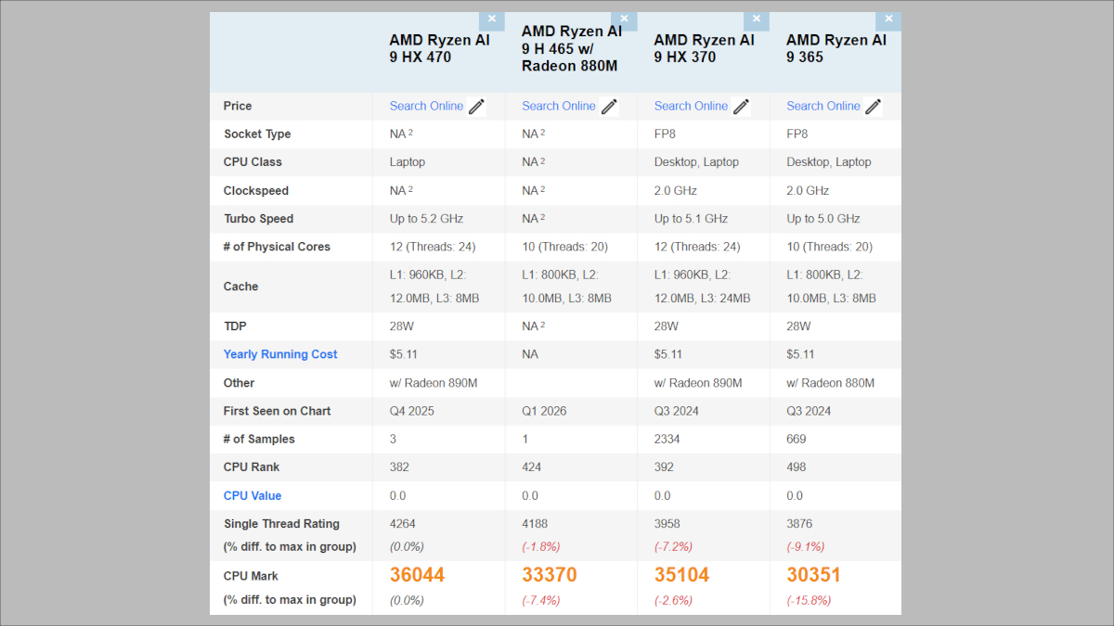Search Online for Ryzen AI 9 H 465 price

point(558,106)
